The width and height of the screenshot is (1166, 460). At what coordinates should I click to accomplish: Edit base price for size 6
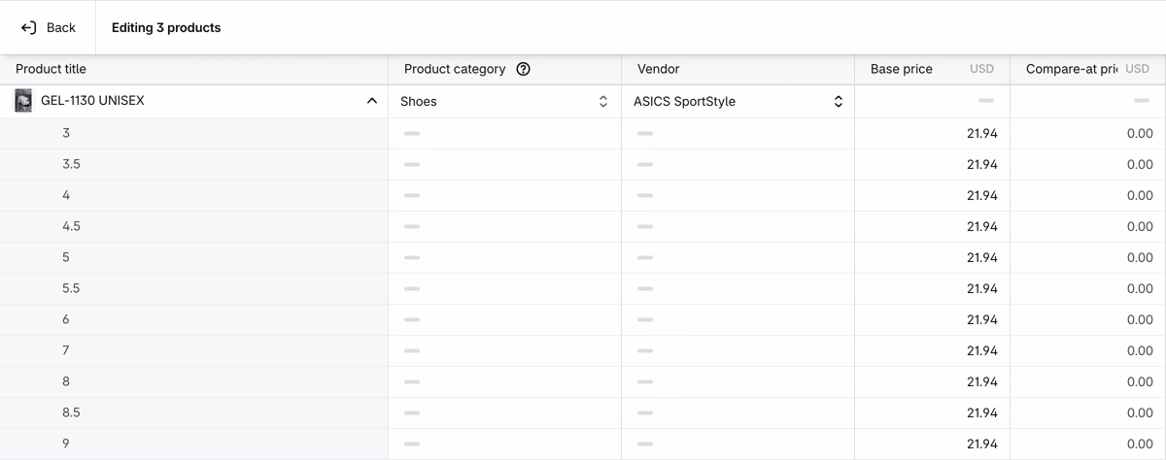(x=933, y=319)
